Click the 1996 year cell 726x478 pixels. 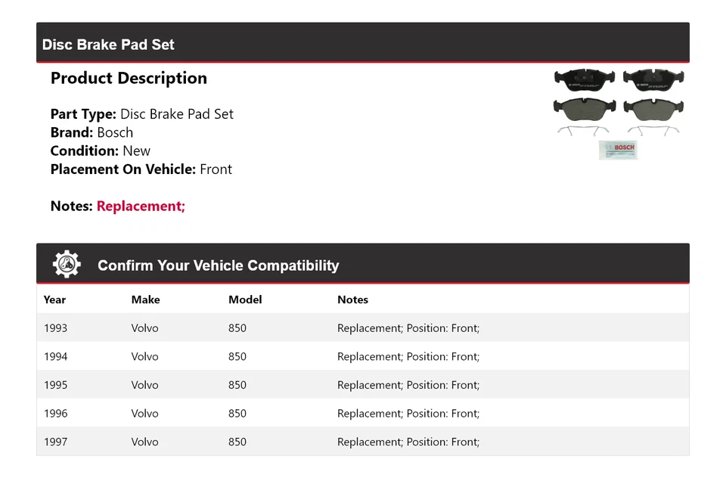55,413
